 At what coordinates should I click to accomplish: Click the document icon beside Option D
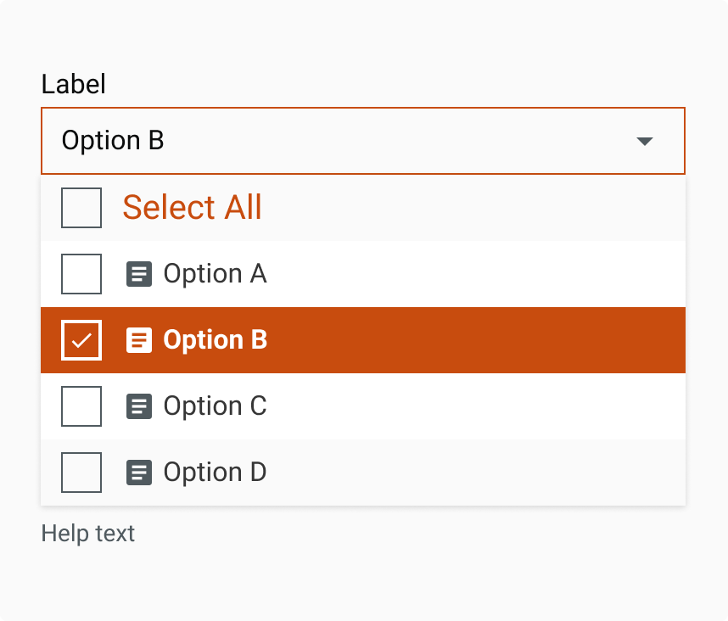[x=139, y=473]
